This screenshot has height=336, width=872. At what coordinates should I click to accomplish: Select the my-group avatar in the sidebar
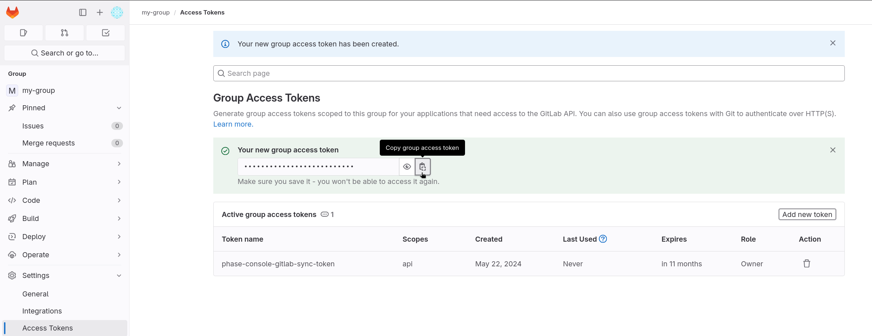tap(12, 90)
